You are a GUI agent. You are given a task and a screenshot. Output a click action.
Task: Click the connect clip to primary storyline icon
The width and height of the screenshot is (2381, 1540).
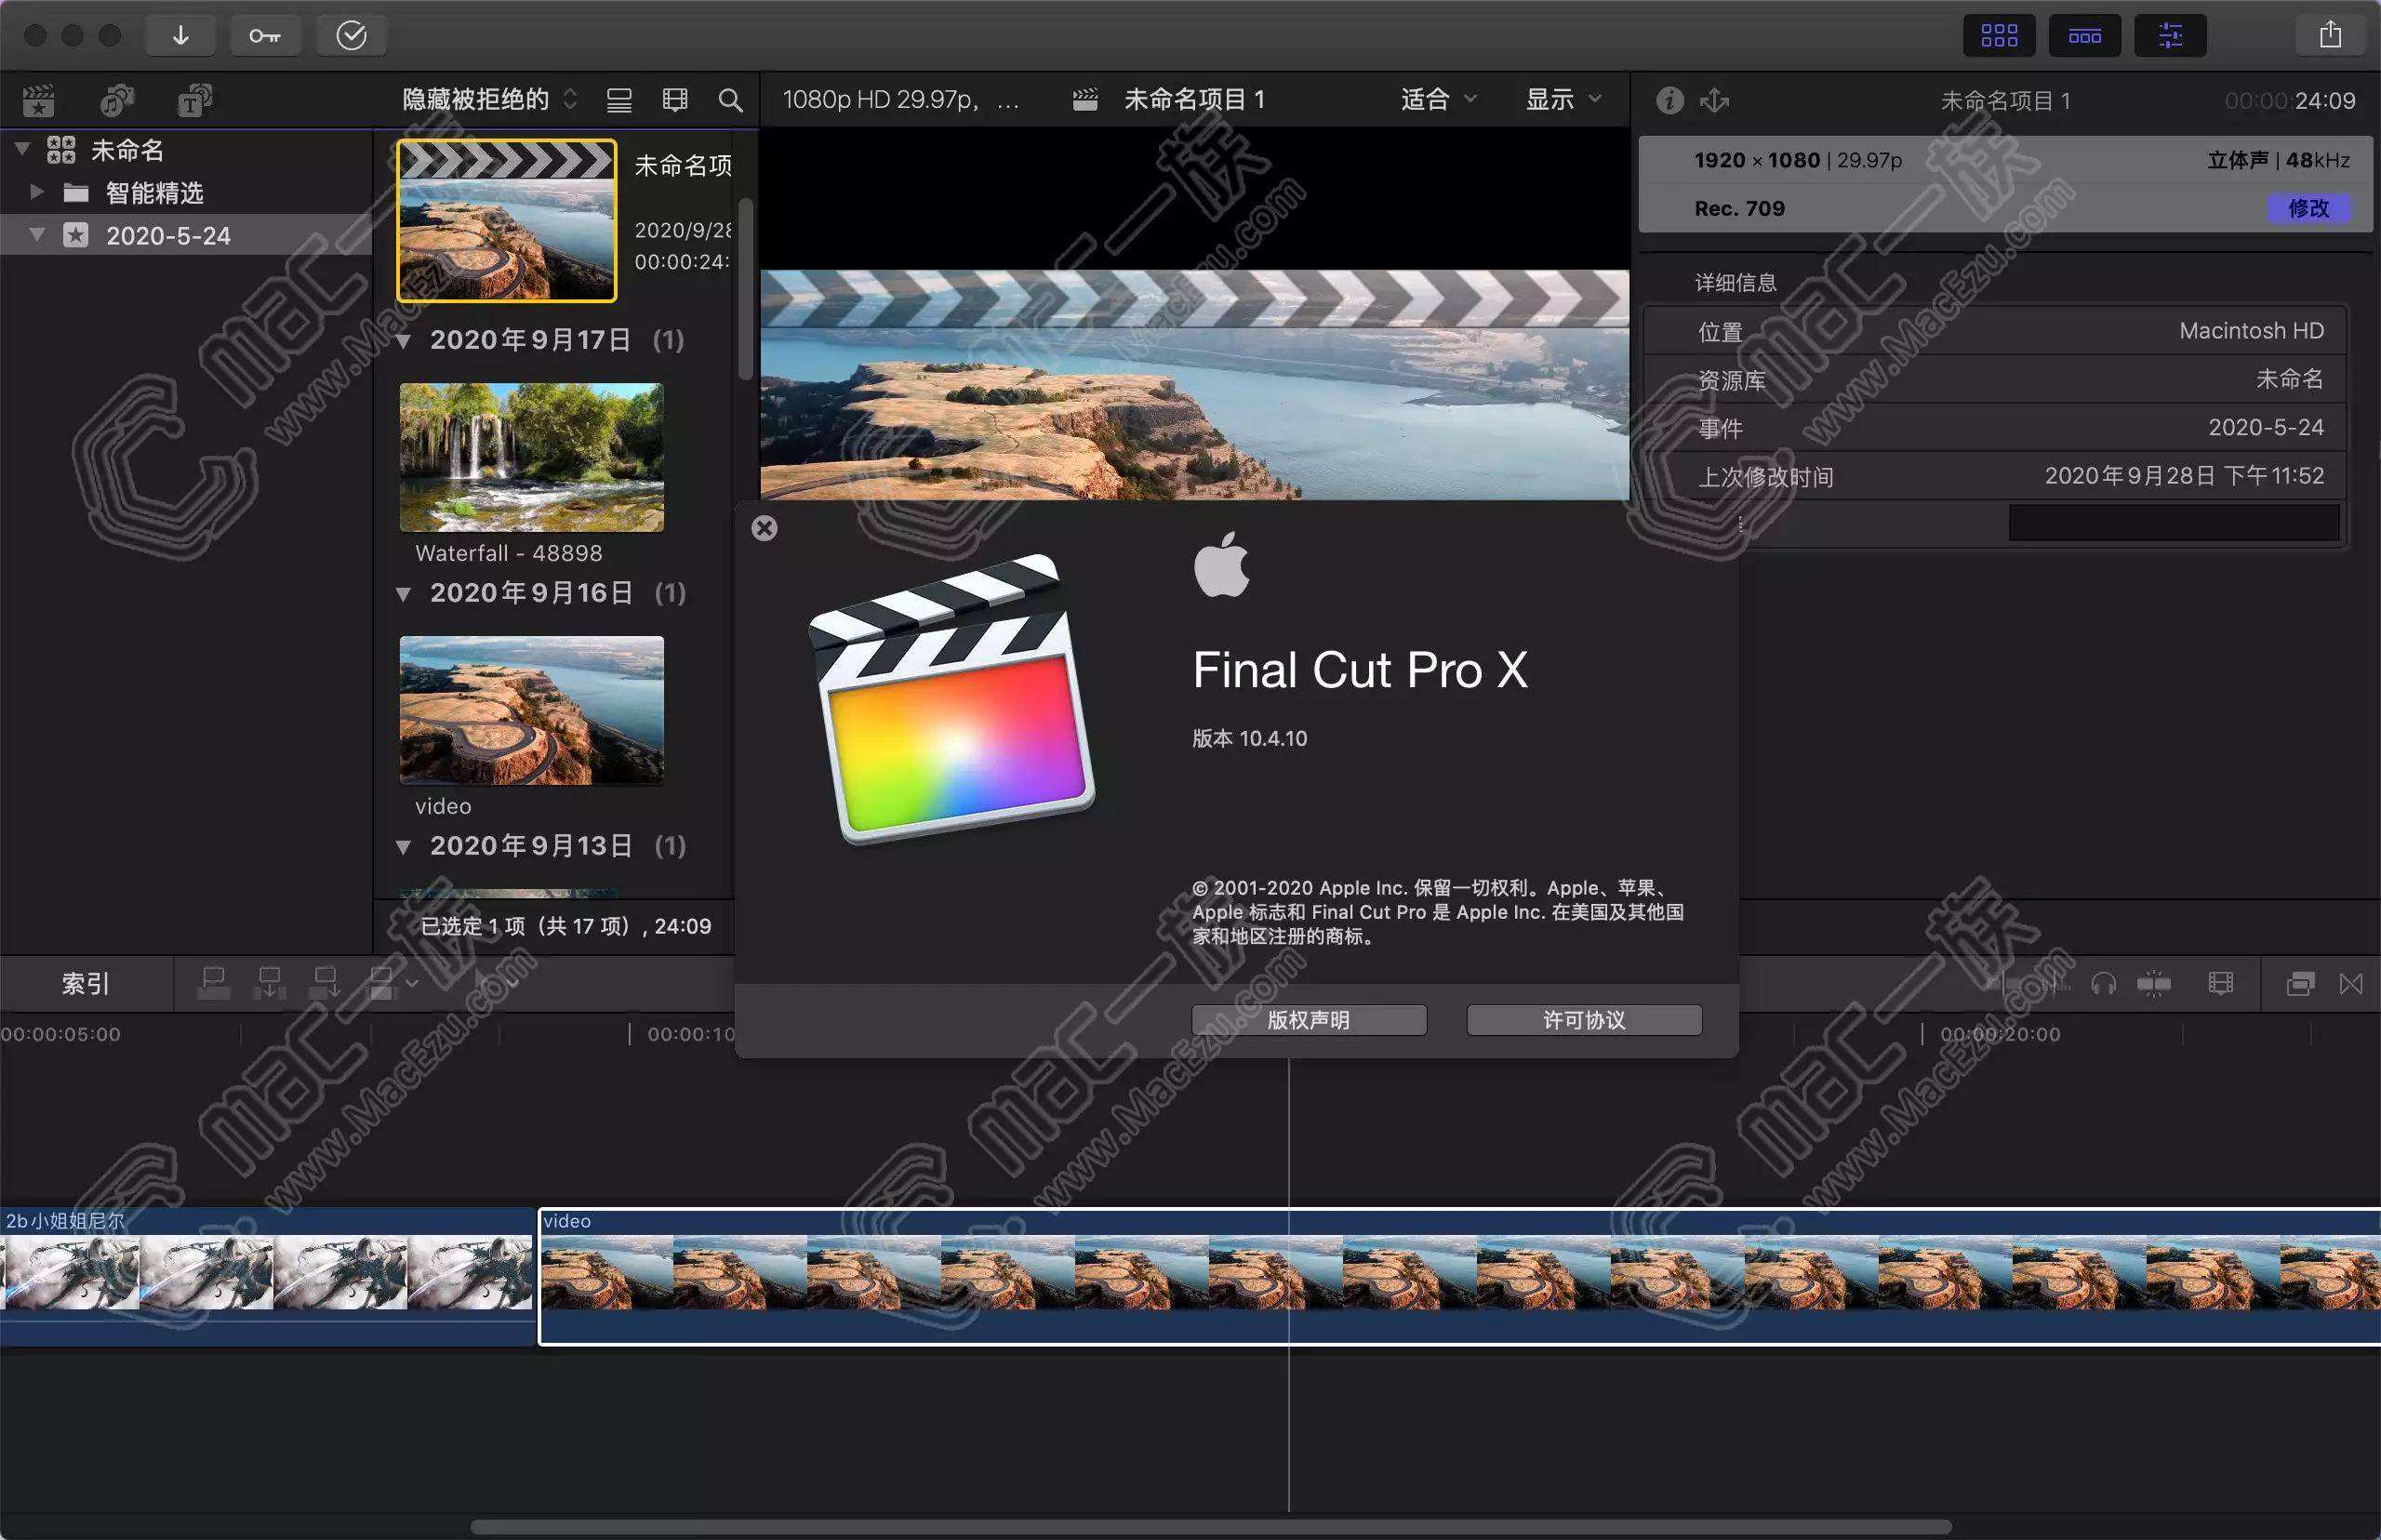click(213, 984)
